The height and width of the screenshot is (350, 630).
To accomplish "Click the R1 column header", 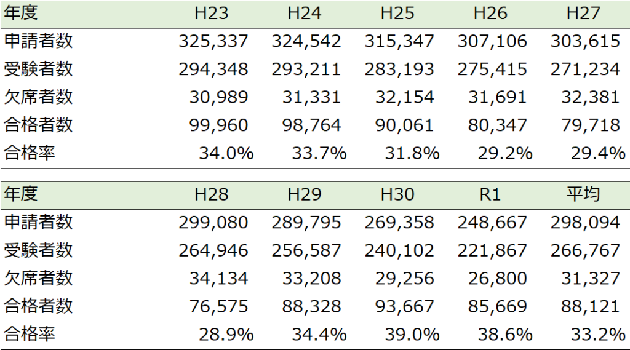I will tap(490, 194).
